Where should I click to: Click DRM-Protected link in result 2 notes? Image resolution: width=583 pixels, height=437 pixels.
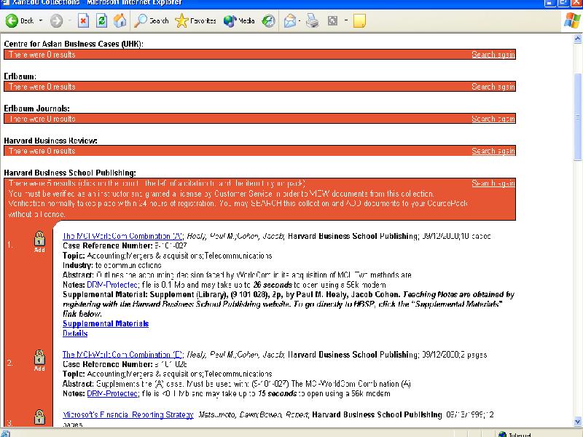tap(112, 393)
